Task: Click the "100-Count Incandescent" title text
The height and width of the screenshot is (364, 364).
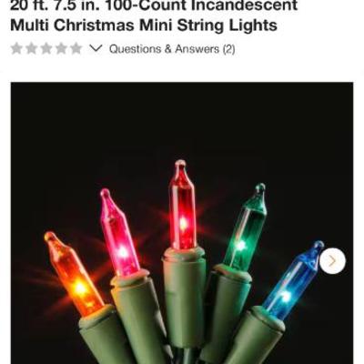Action: click(x=202, y=5)
